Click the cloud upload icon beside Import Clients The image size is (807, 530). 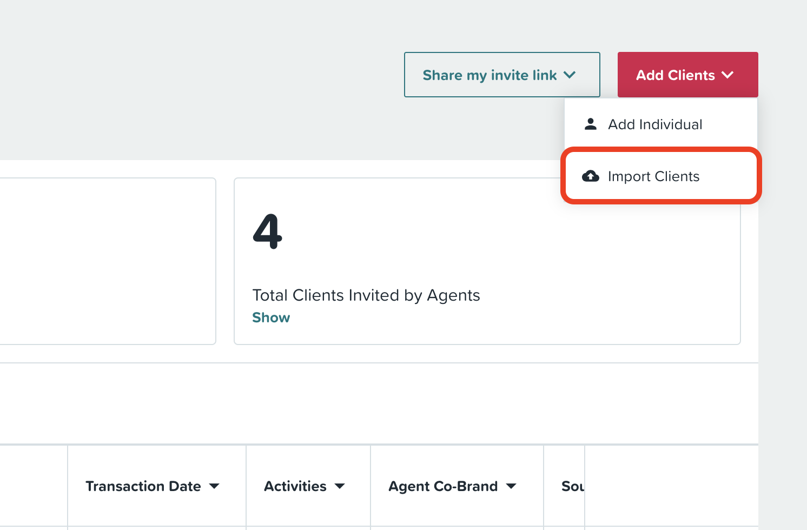590,176
